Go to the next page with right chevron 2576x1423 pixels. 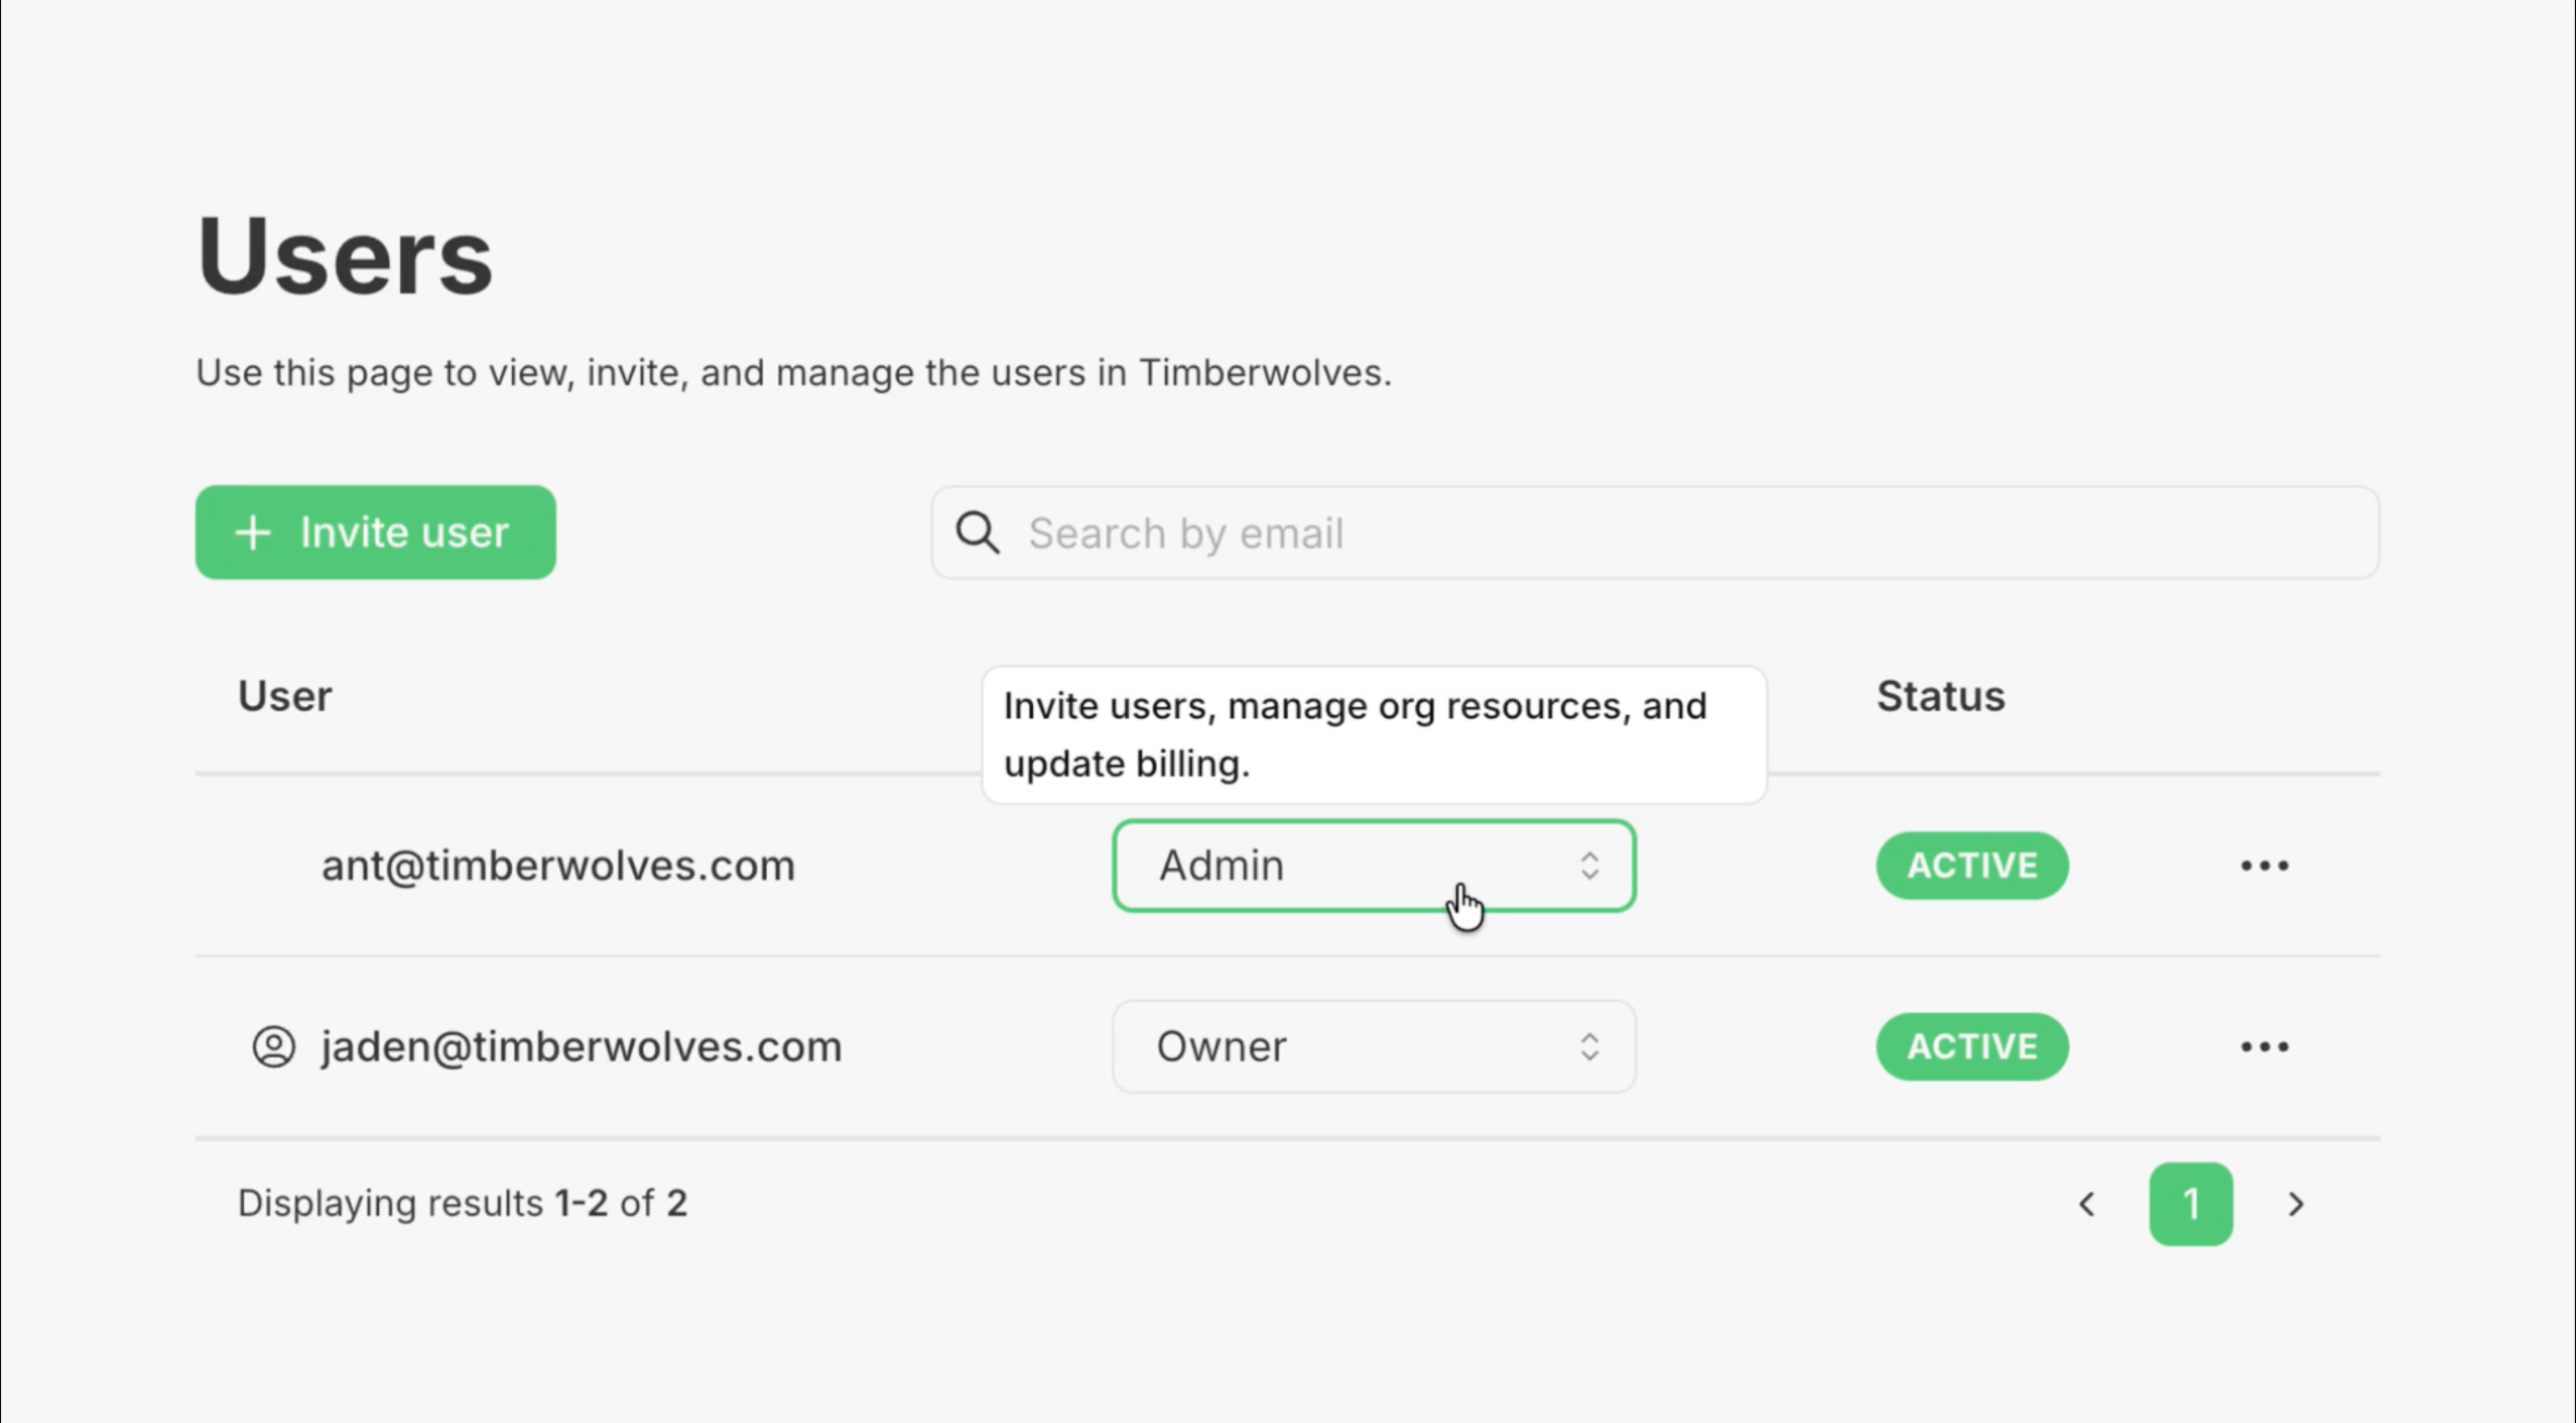[2296, 1204]
